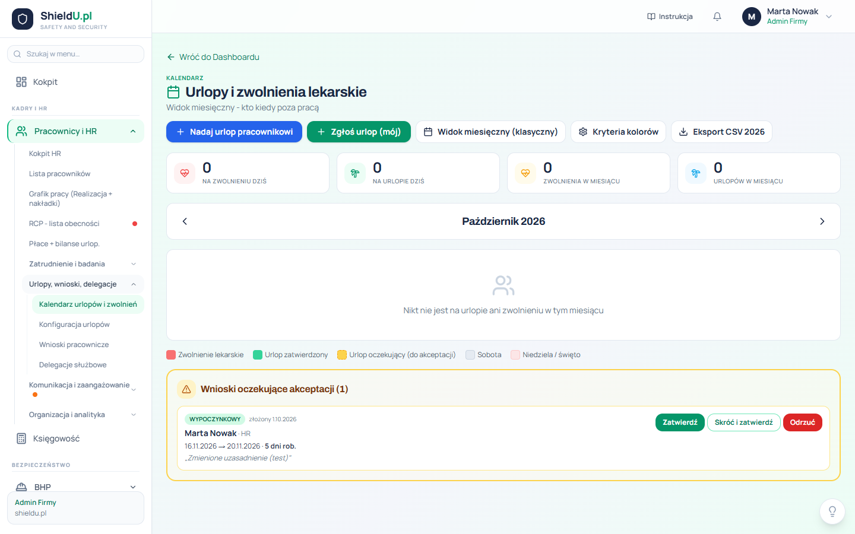This screenshot has height=534, width=855.
Task: Open Kryteria kolorów settings
Action: pos(618,132)
